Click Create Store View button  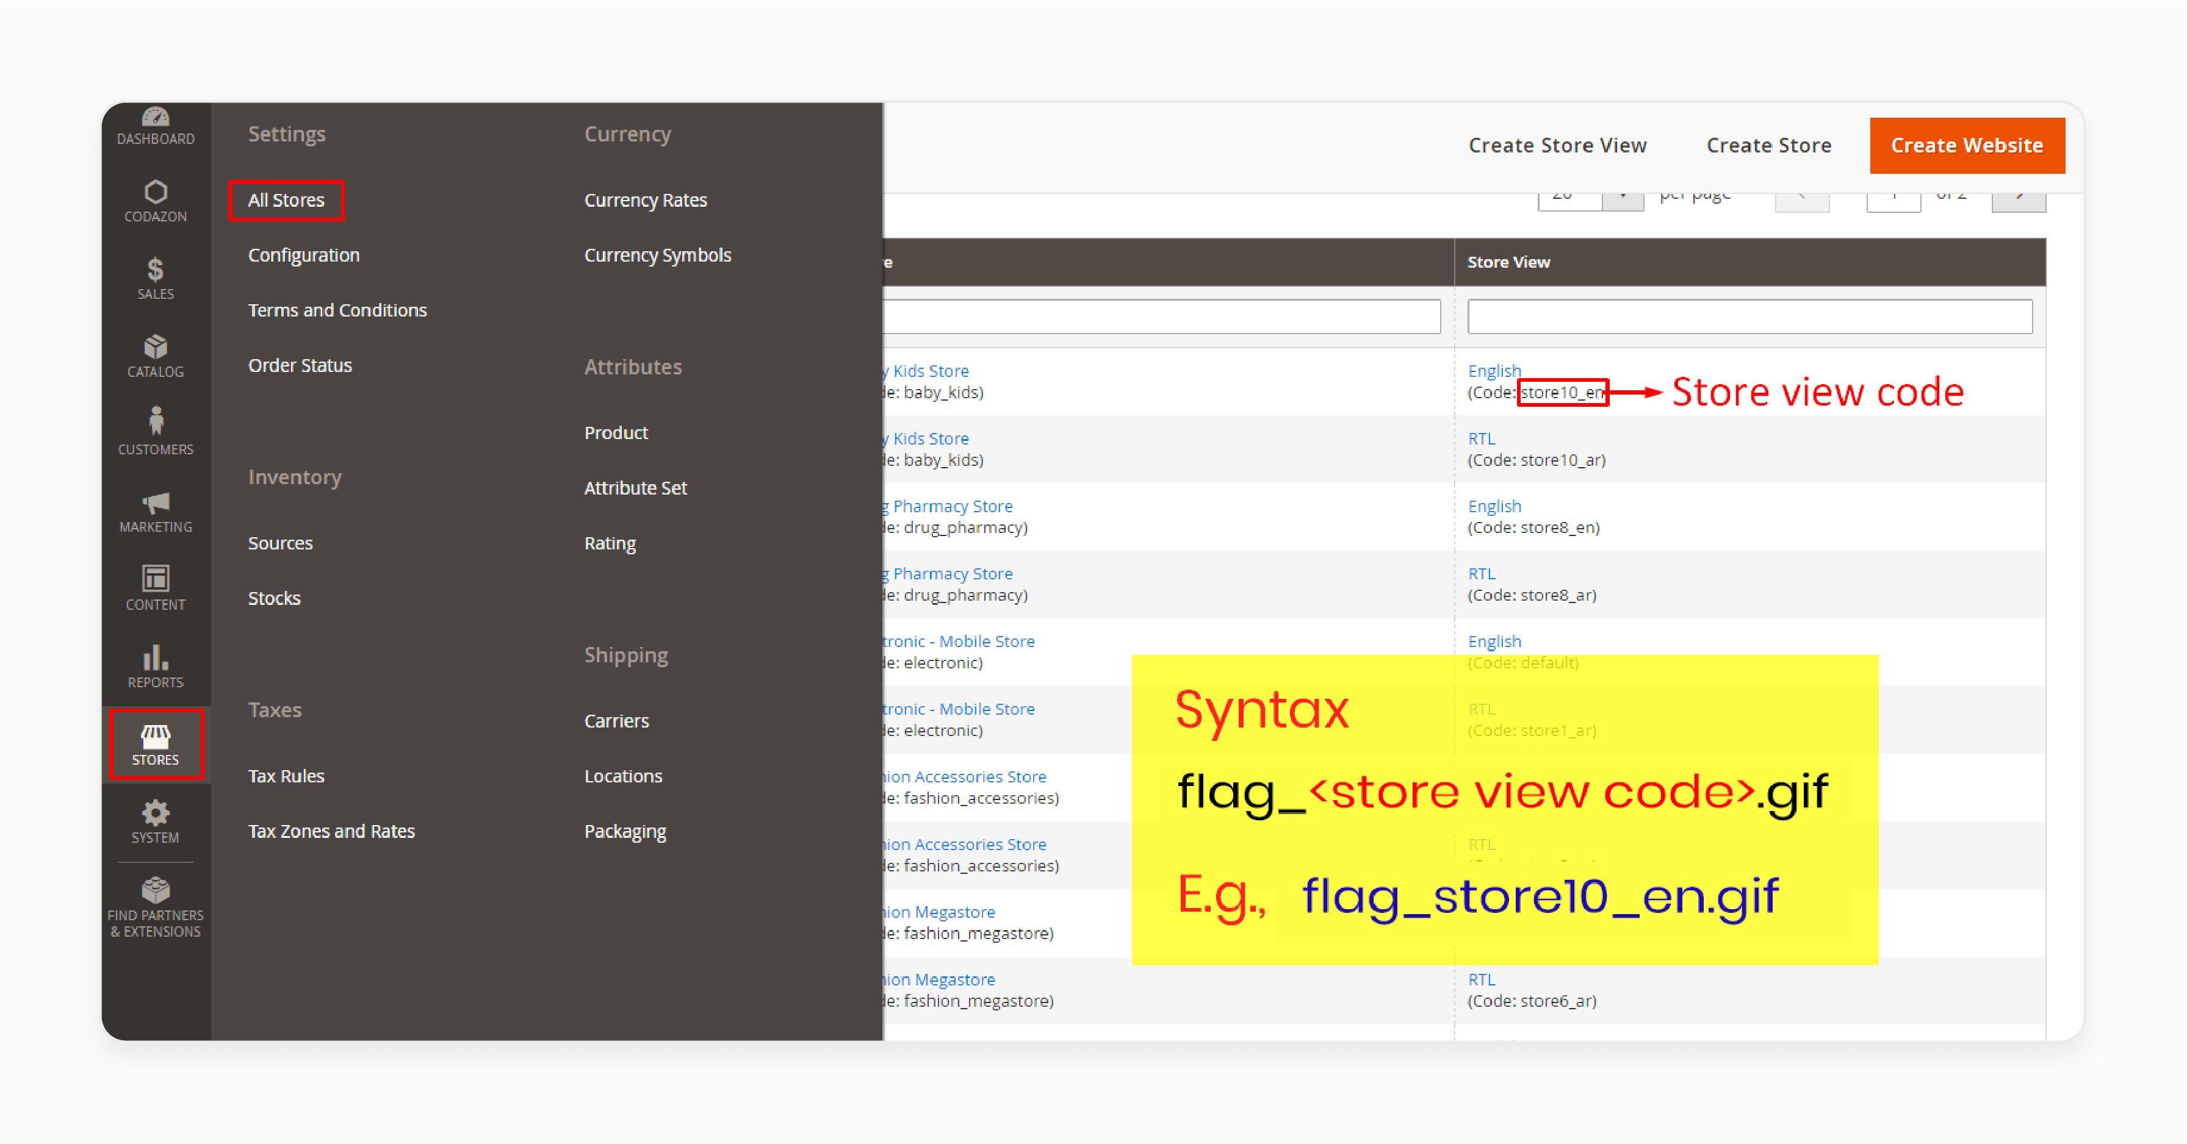(1558, 146)
